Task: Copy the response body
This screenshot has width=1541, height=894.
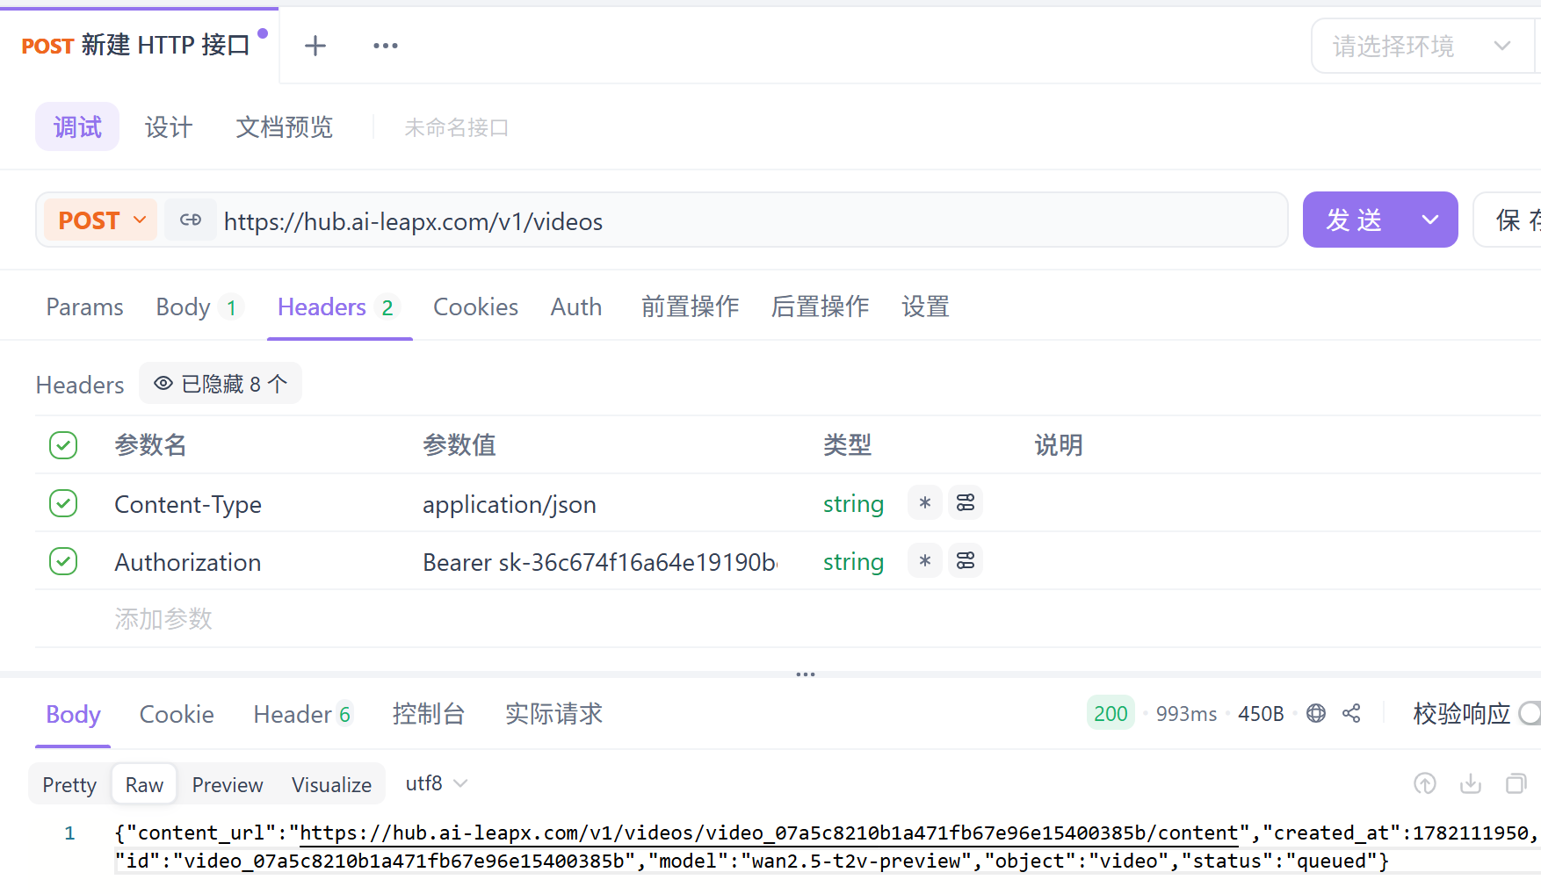Action: pyautogui.click(x=1516, y=783)
